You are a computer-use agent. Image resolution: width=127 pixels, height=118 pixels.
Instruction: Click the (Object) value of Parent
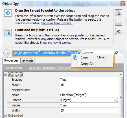(x=66, y=100)
